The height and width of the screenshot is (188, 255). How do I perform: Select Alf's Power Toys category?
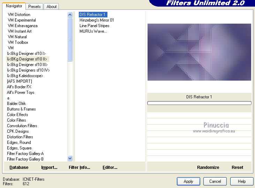tap(21, 92)
